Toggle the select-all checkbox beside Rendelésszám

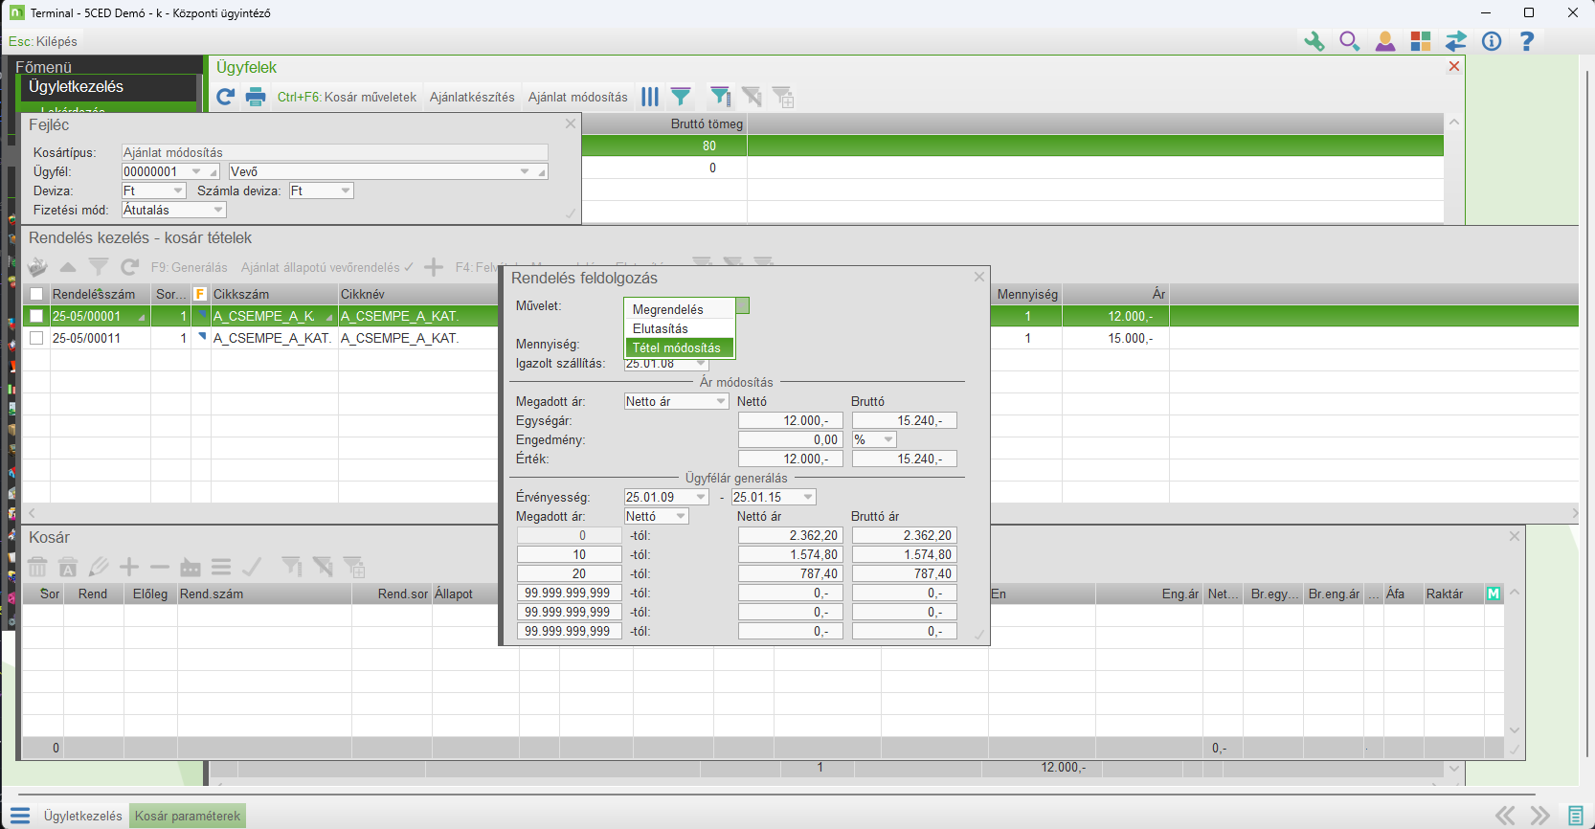(x=36, y=294)
